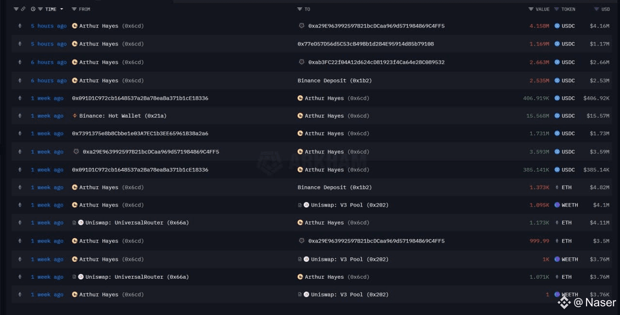Click the Binance logo beside Hot Wallet
Screen dimensions: 620x315
(75, 116)
